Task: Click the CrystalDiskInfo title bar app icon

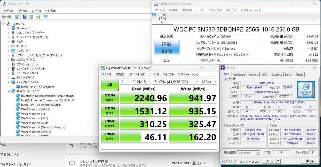Action: (156, 4)
